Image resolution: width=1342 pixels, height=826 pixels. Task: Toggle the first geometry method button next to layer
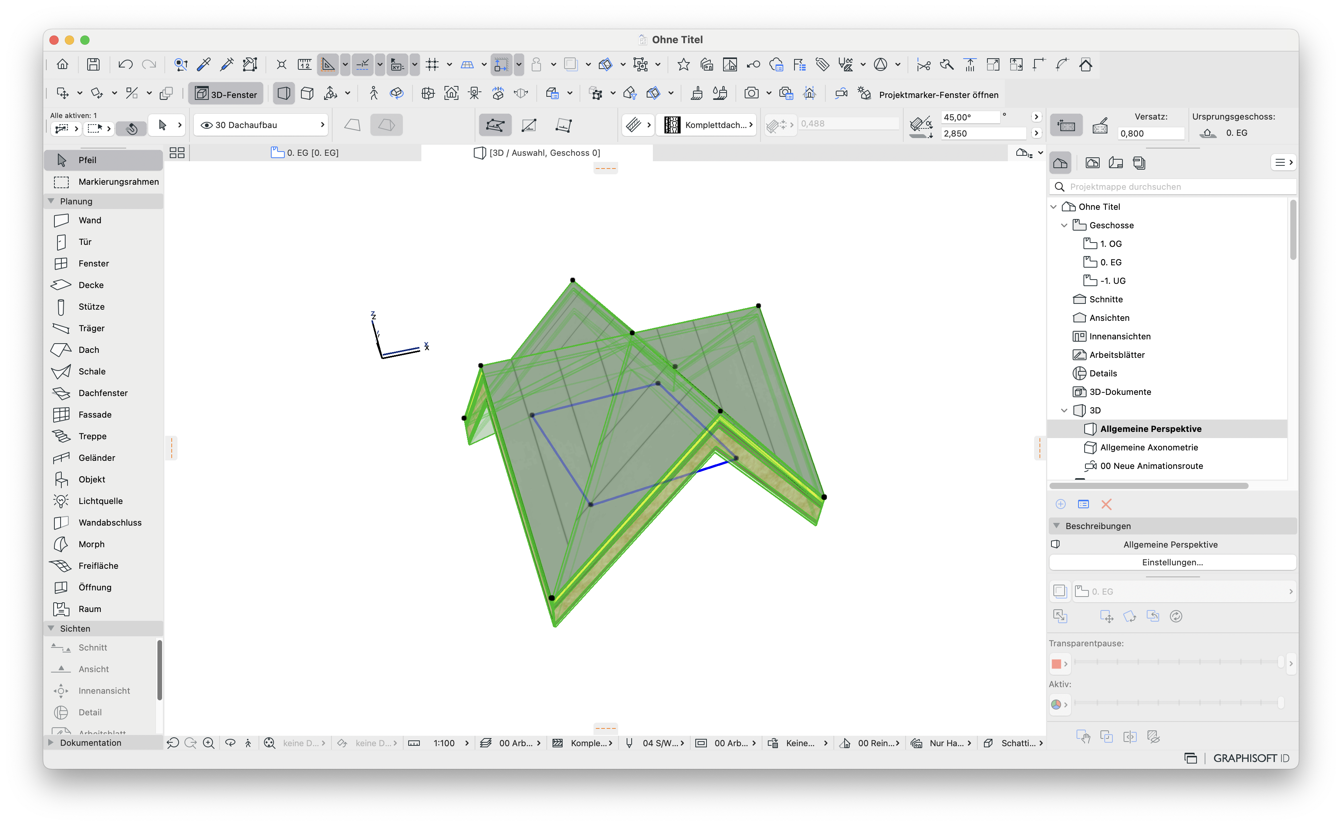[x=352, y=125]
